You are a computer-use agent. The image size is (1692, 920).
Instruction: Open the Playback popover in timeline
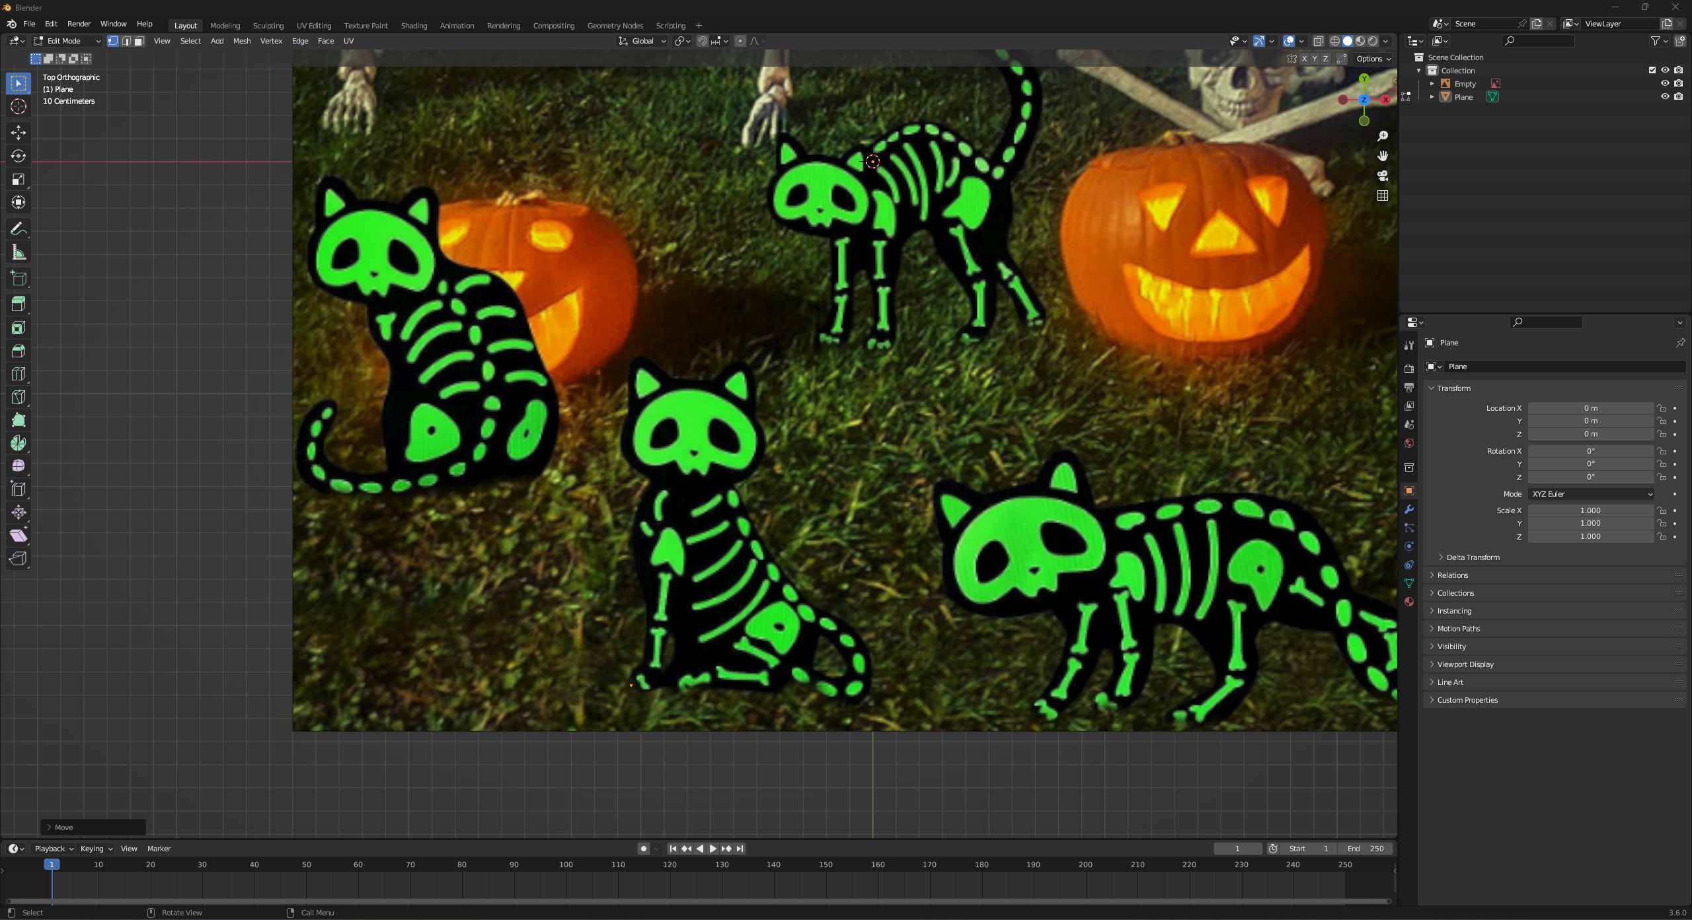pos(54,849)
